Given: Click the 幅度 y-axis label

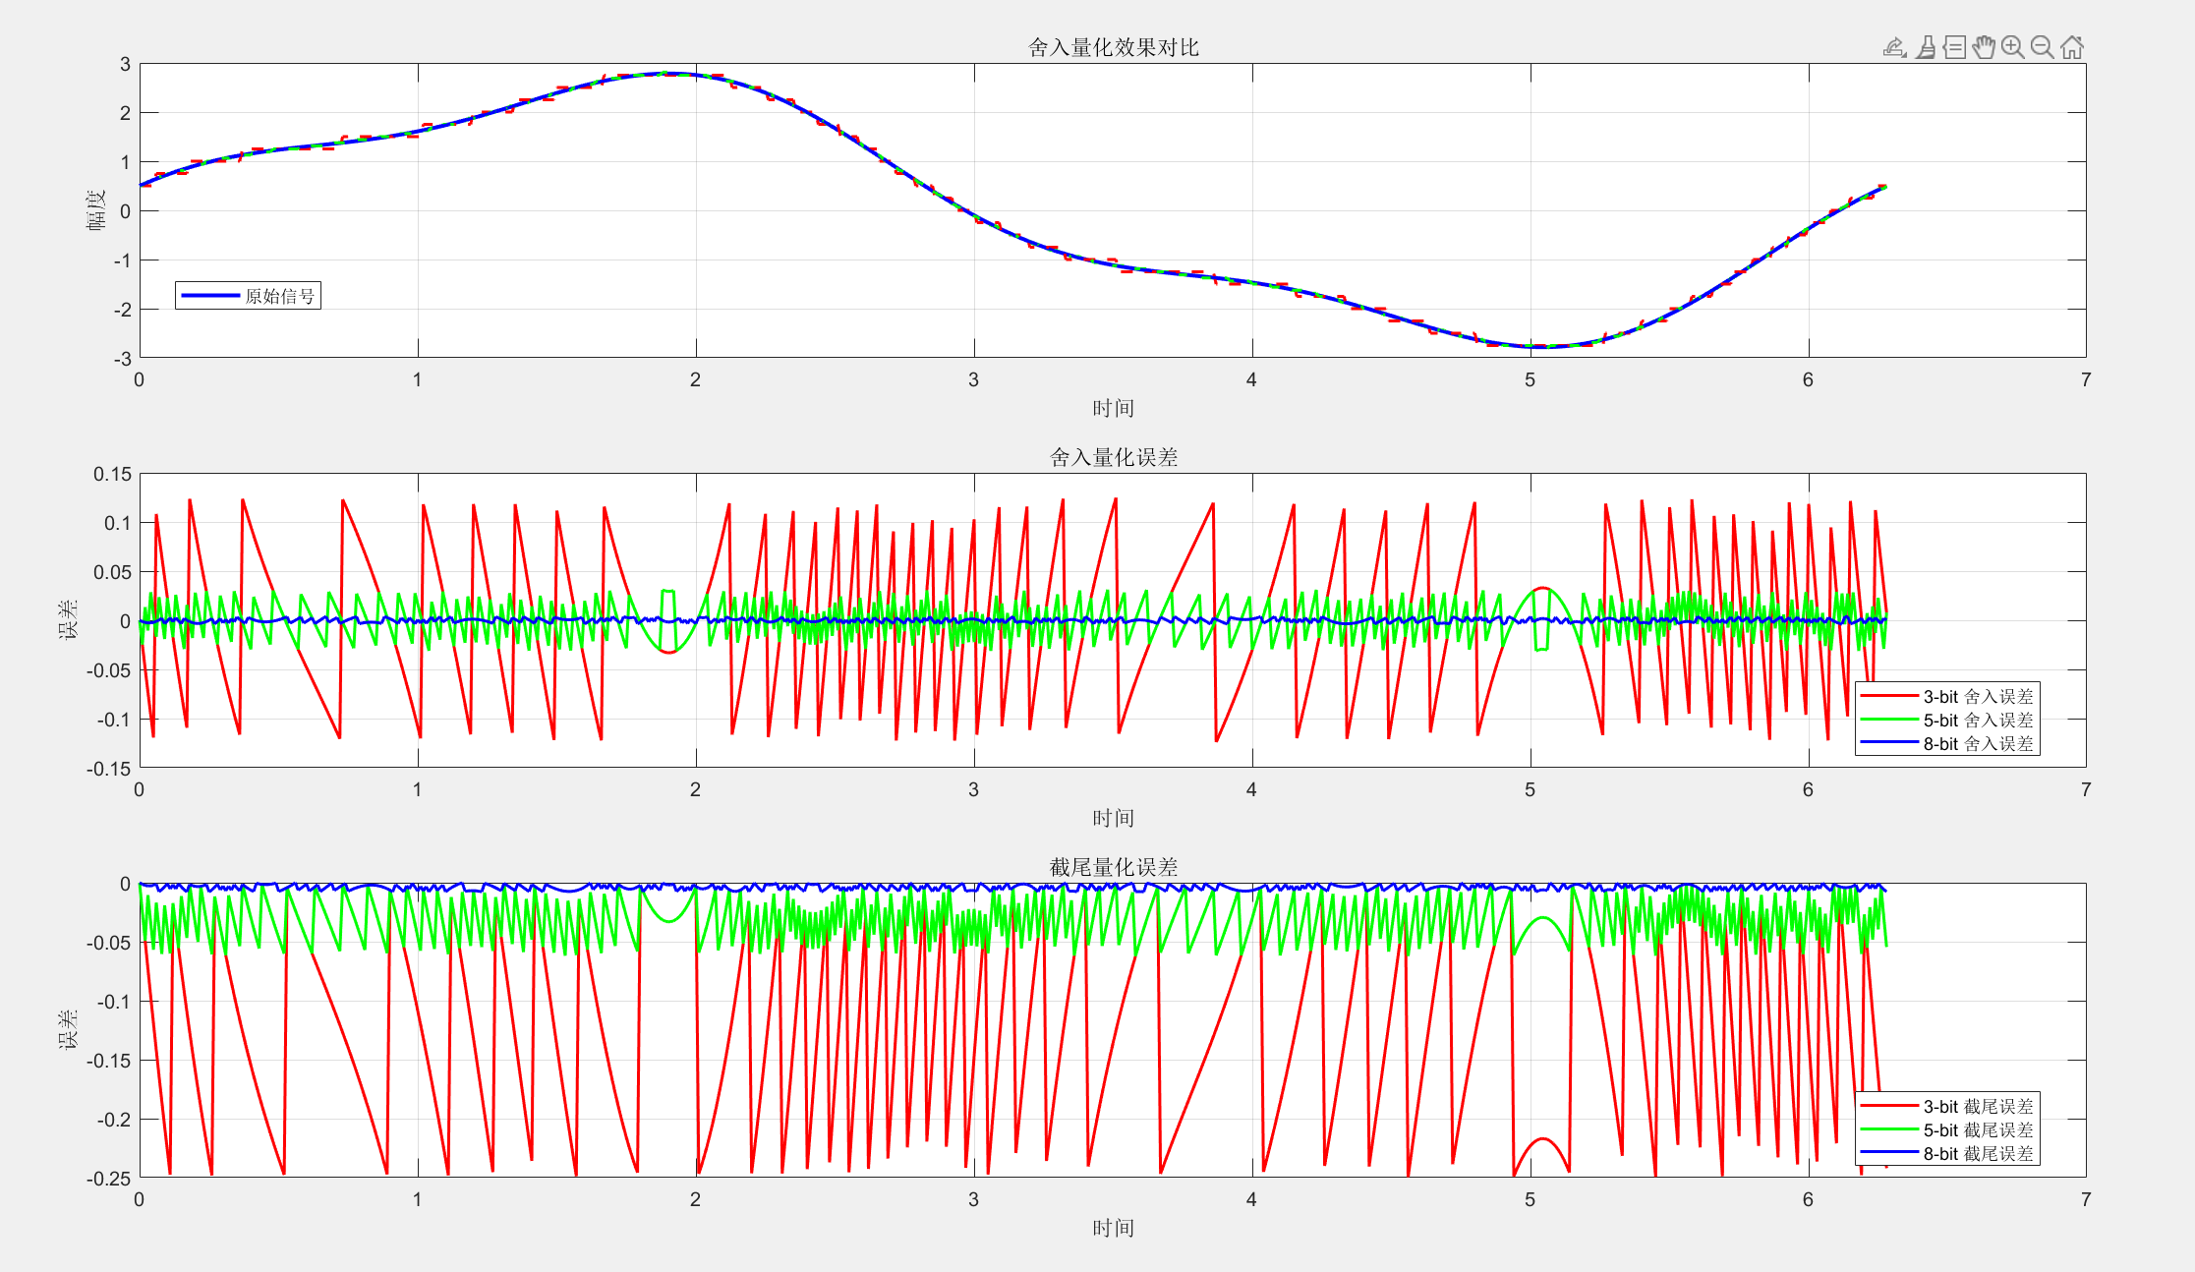Looking at the screenshot, I should [95, 210].
